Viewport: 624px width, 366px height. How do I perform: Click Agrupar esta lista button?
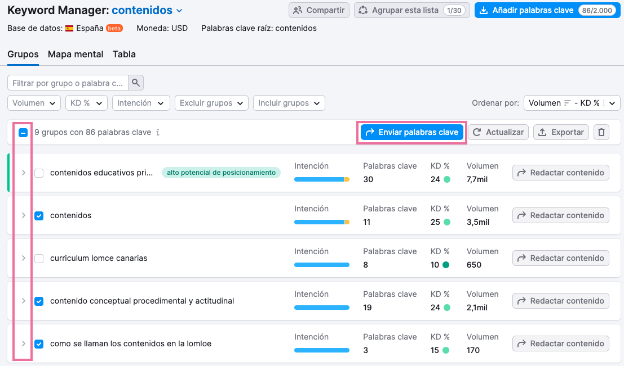(411, 10)
